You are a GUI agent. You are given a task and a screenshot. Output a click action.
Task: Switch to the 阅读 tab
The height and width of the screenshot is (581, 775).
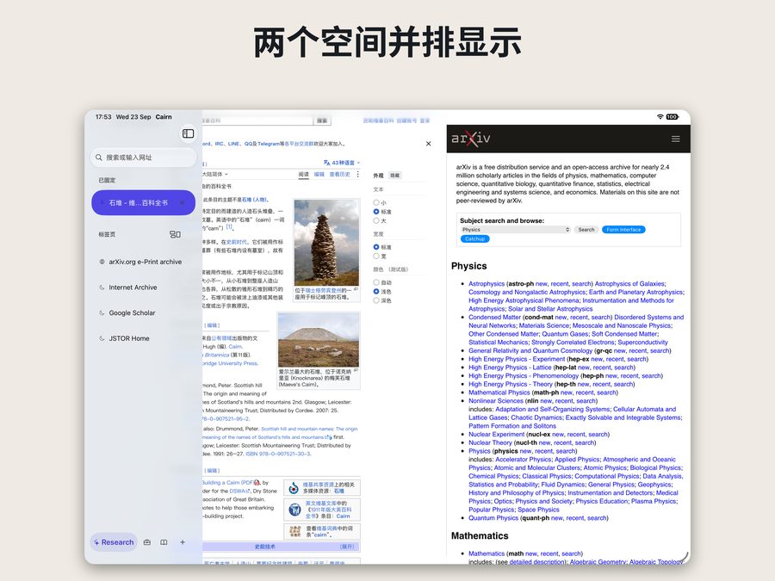(x=303, y=175)
